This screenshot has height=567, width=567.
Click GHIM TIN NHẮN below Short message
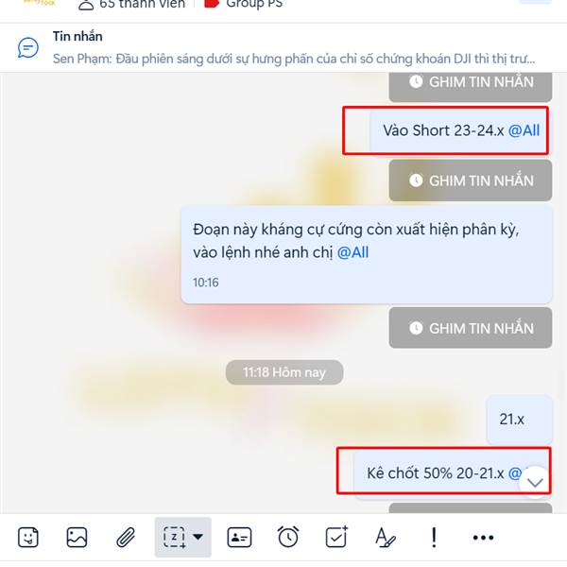tap(471, 180)
